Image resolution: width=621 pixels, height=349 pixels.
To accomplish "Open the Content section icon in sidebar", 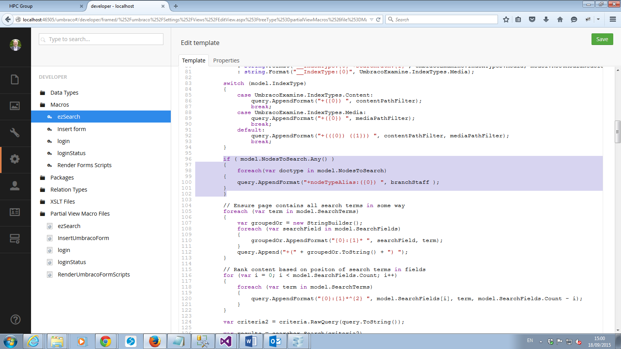I will click(15, 80).
